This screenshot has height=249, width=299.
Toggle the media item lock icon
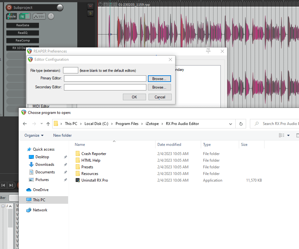[x=105, y=4]
